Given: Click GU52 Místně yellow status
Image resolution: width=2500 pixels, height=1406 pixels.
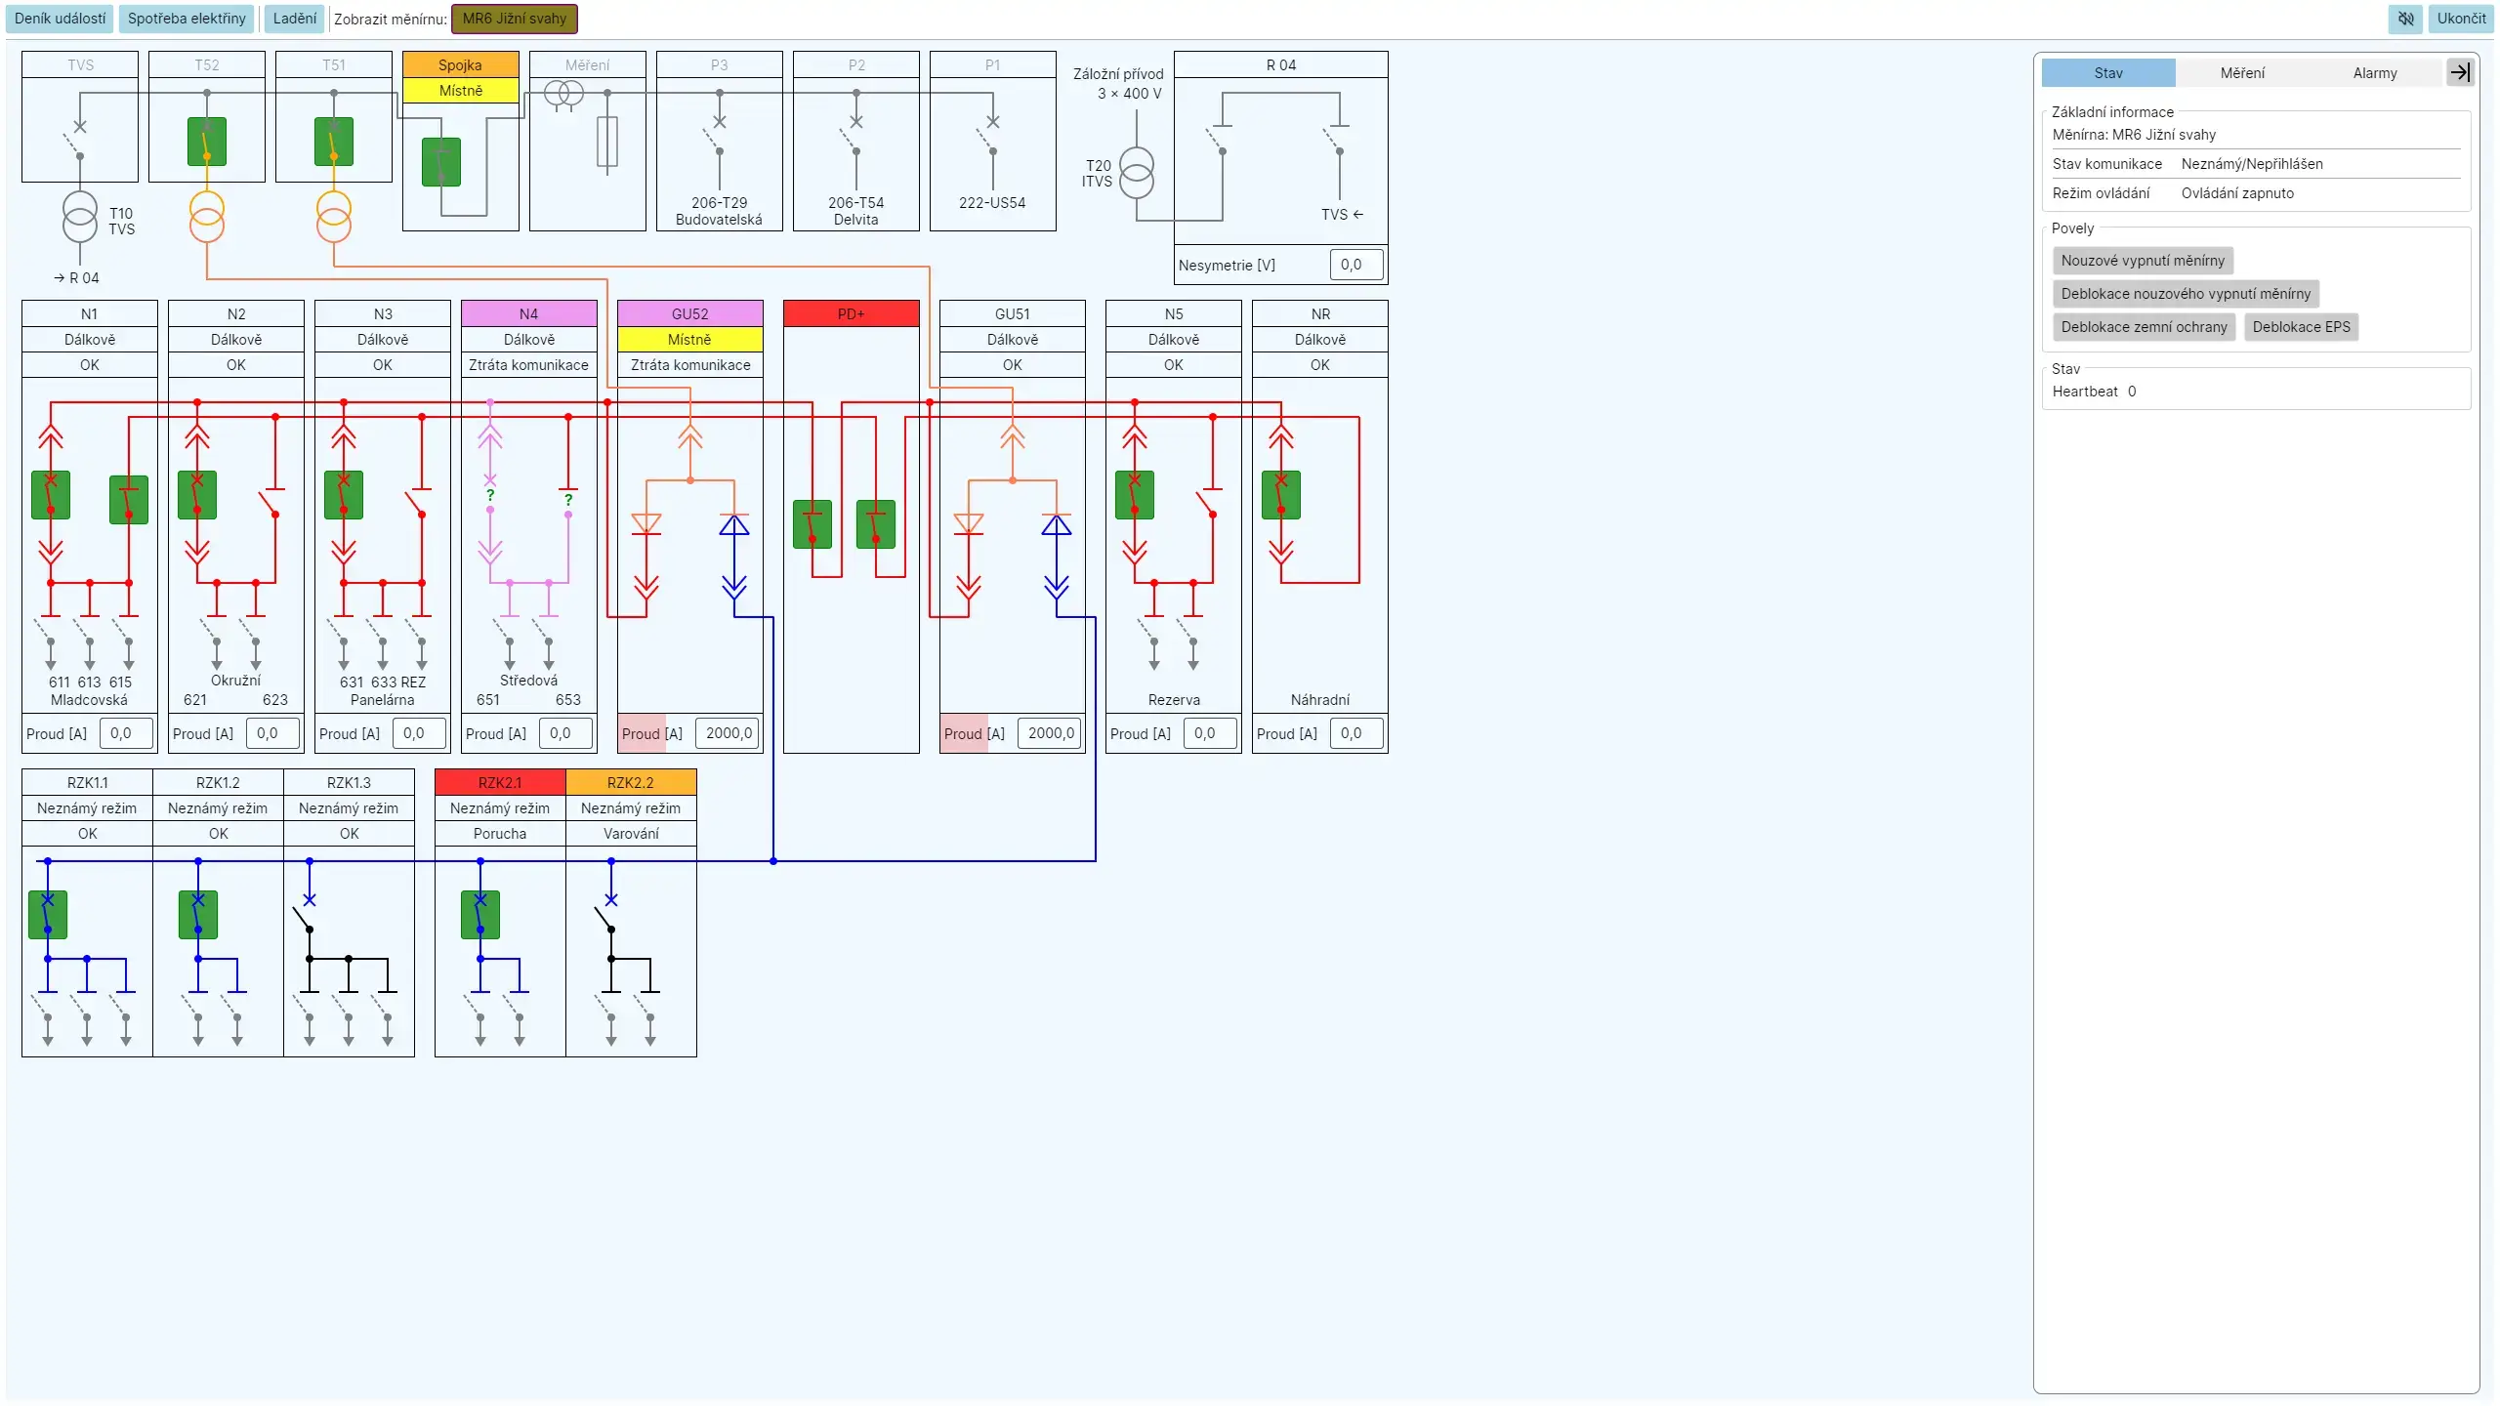Looking at the screenshot, I should click(690, 339).
